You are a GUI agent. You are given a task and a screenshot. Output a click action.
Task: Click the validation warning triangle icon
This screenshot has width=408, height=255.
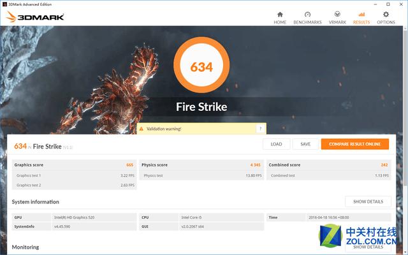click(142, 129)
